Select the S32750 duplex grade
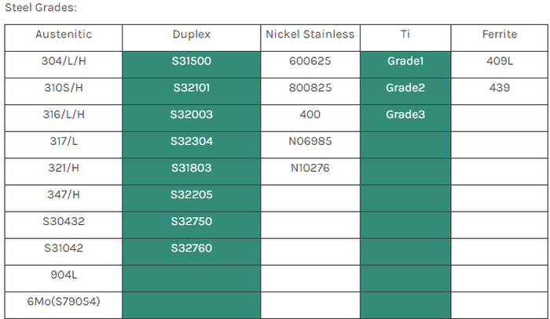This screenshot has height=319, width=550. point(192,221)
